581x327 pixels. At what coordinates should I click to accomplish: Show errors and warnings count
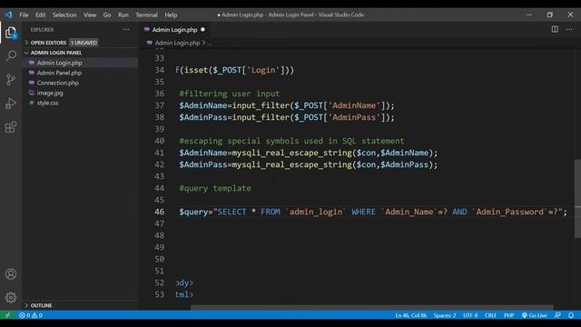(x=30, y=315)
